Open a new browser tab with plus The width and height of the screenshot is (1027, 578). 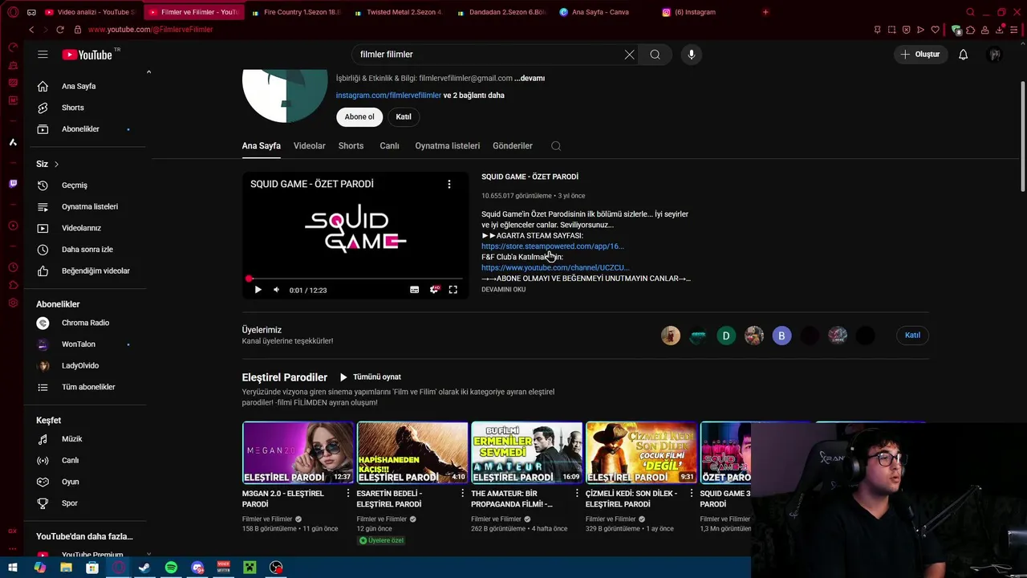click(x=765, y=12)
